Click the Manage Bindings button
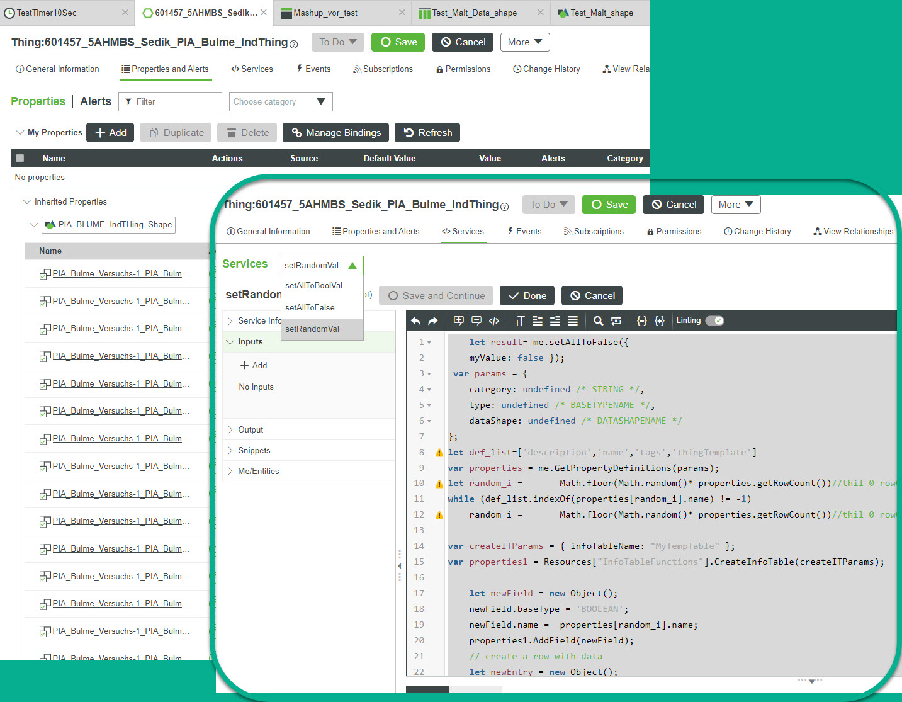Screen dimensions: 902x702 click(335, 133)
